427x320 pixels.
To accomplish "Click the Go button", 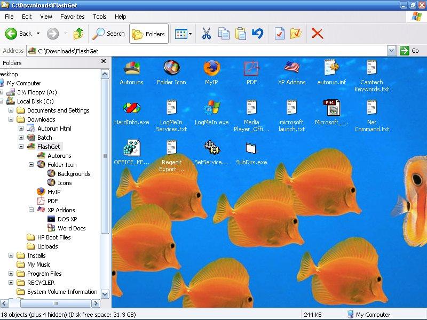I will (410, 51).
